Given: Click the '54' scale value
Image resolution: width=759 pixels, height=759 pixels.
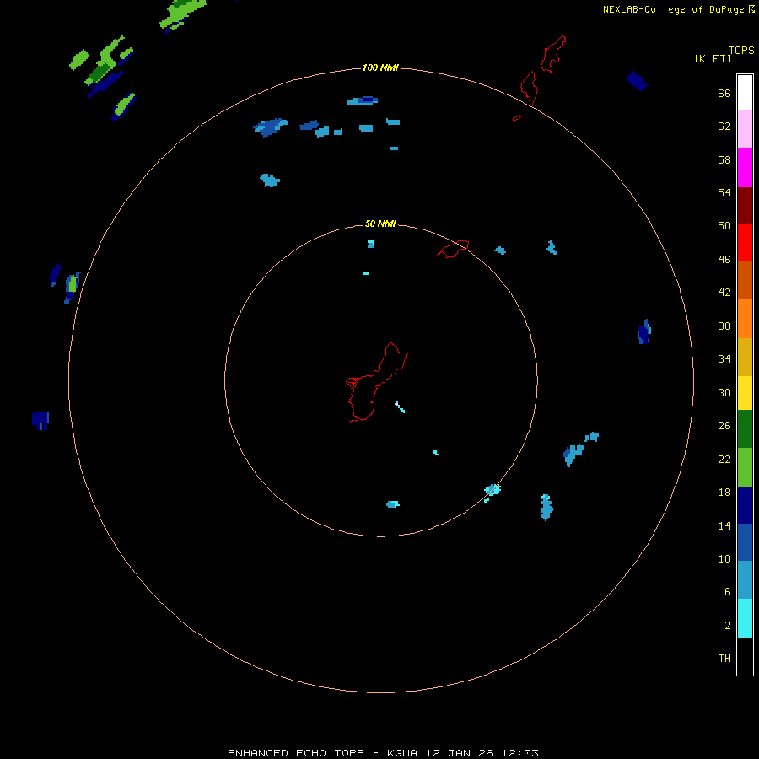Looking at the screenshot, I should pos(724,192).
